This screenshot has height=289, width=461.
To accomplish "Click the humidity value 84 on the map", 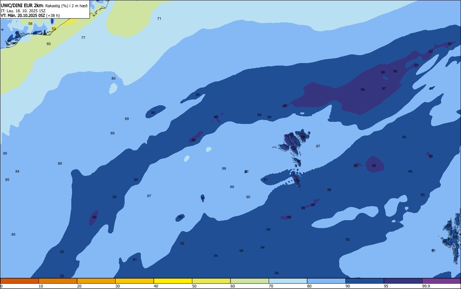I will tap(17, 171).
